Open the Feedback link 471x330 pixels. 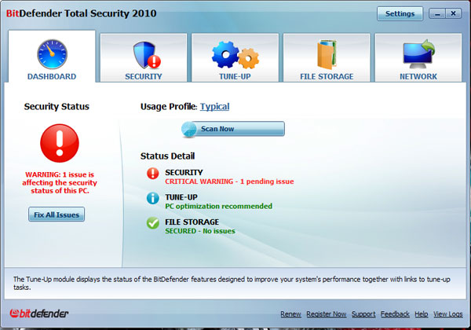click(x=395, y=314)
